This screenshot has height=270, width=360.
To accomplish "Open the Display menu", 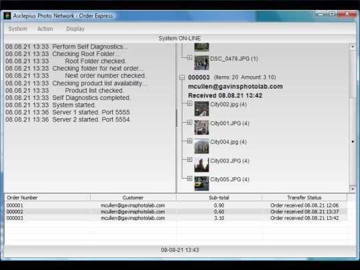I will coord(75,29).
